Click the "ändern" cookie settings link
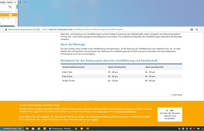This screenshot has width=204, height=131. coord(95,119)
